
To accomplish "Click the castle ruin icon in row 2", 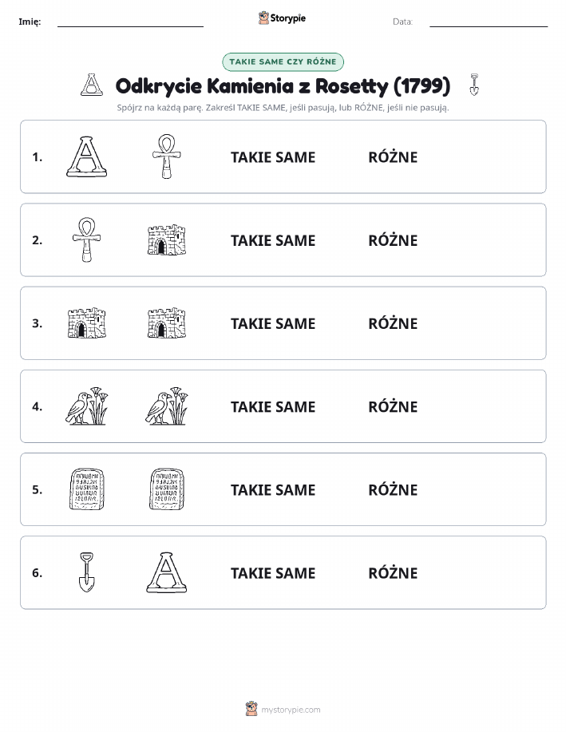I will coord(167,240).
